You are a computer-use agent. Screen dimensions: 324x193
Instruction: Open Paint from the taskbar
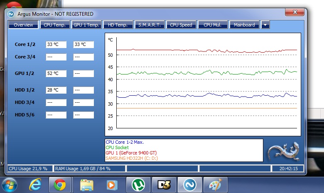[216, 185]
